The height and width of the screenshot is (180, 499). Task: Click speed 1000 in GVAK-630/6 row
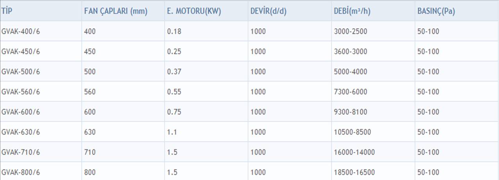click(258, 132)
